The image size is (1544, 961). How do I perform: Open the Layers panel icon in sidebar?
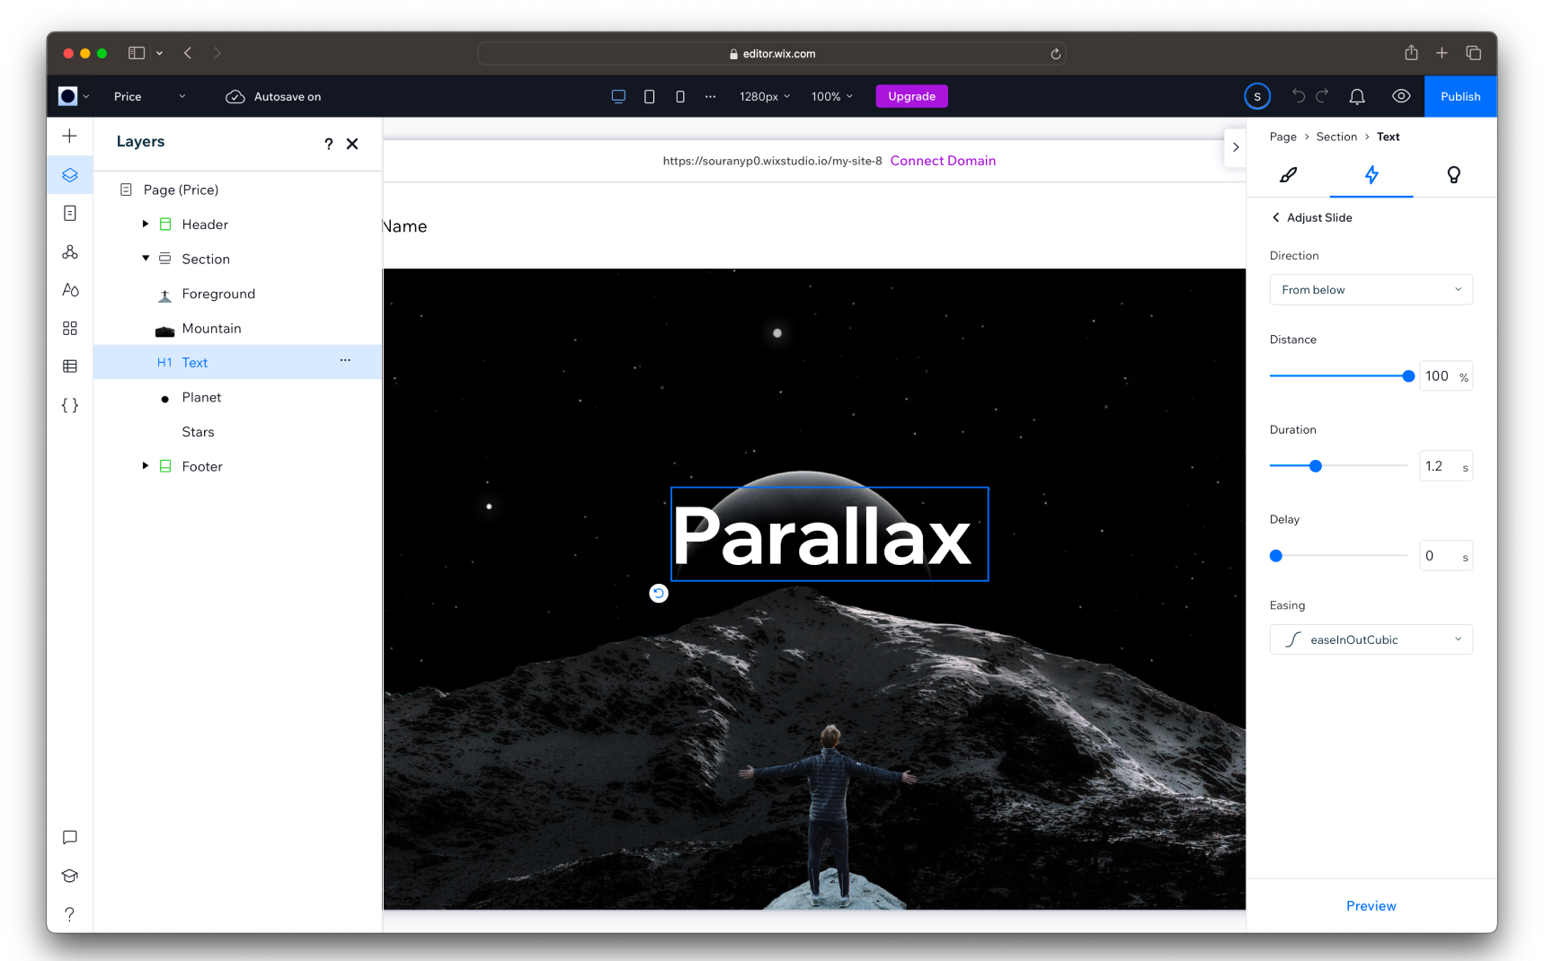[69, 175]
